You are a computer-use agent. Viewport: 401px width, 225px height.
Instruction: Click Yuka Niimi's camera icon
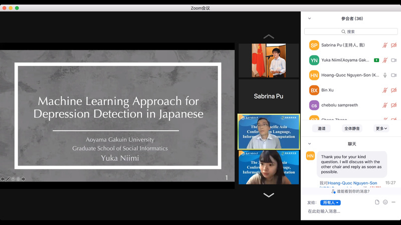click(x=393, y=60)
